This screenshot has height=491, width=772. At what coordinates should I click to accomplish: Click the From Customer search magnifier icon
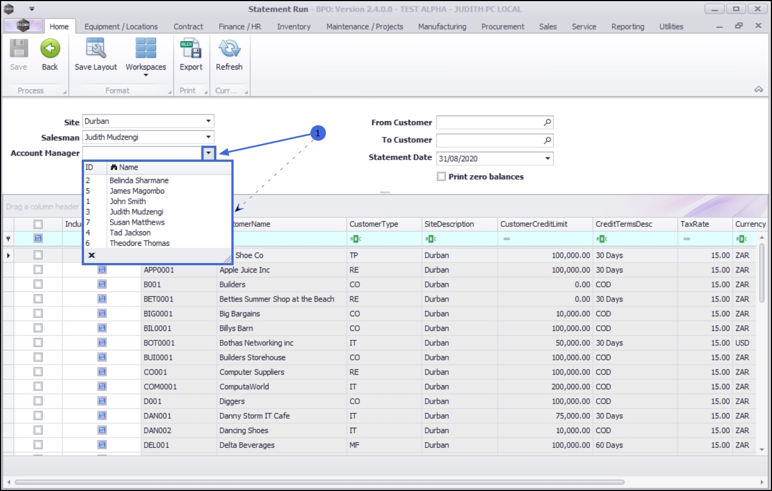click(547, 123)
